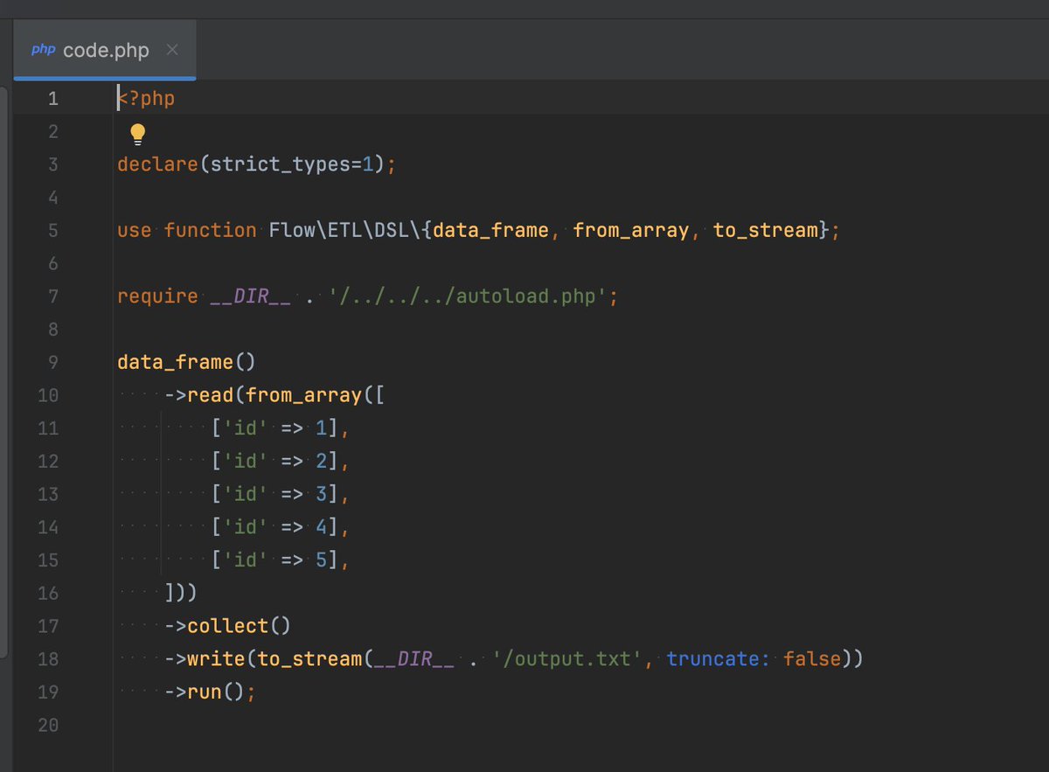
Task: Click the 'use' keyword on line 5
Action: (135, 230)
